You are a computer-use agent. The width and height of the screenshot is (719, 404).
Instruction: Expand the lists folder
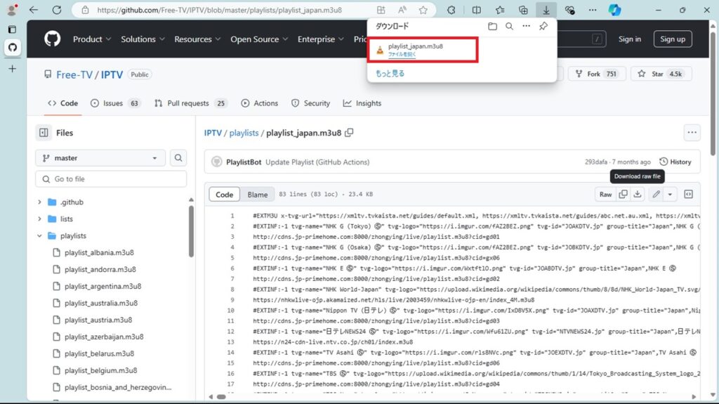(39, 219)
